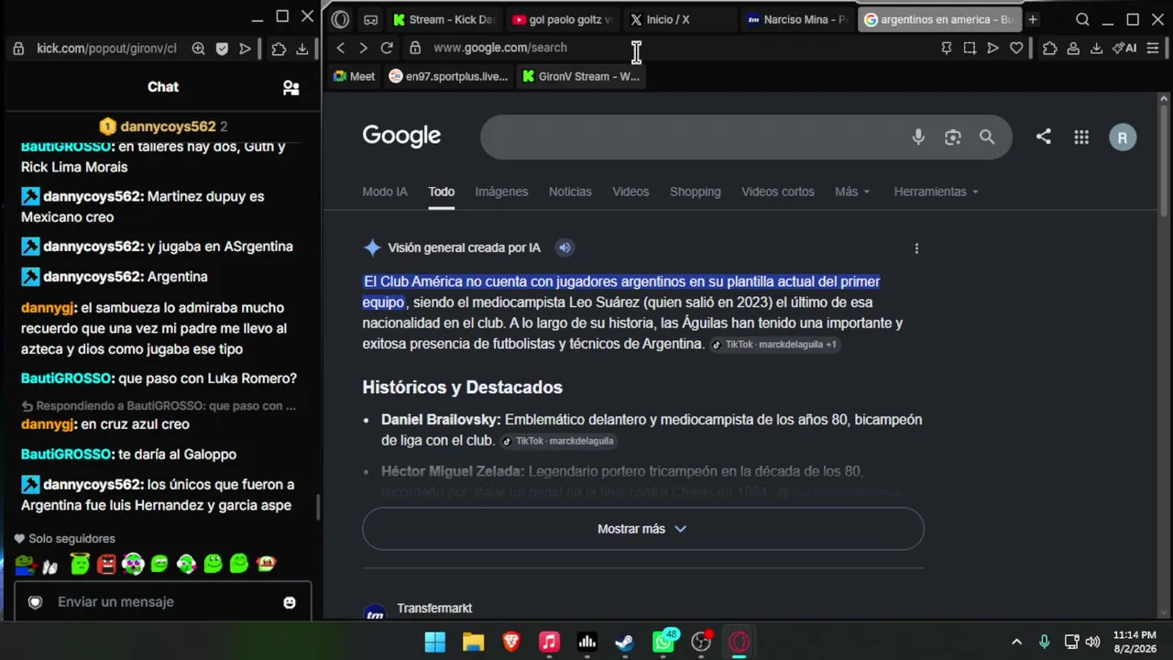Go to Google homepage via logo
Image resolution: width=1173 pixels, height=660 pixels.
click(401, 136)
